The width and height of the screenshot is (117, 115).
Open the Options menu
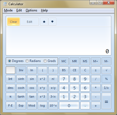[31, 10]
